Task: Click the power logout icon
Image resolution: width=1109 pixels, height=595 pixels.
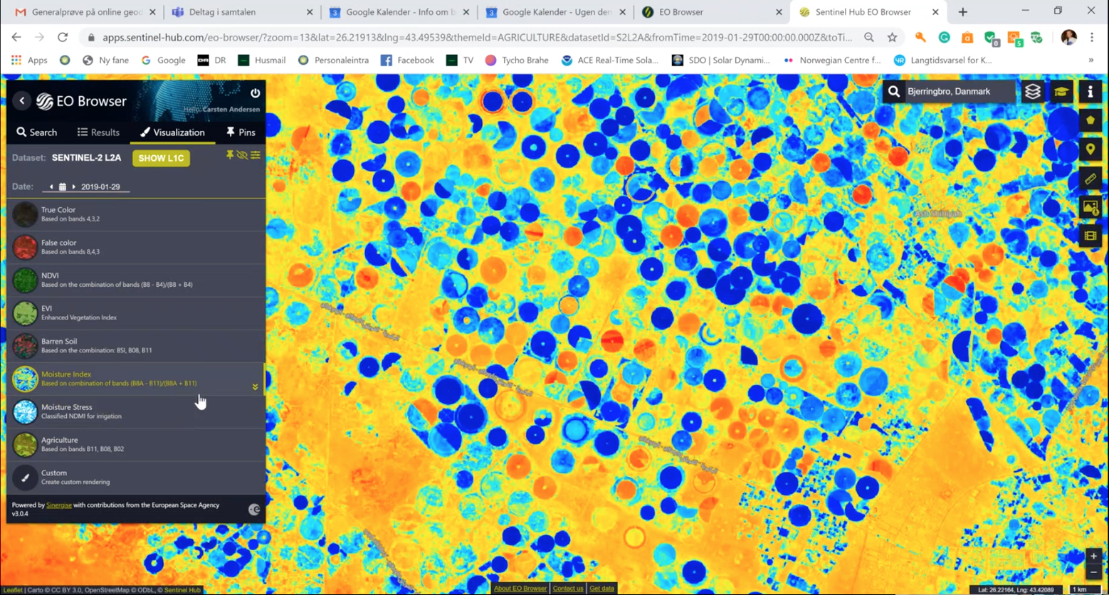Action: (x=255, y=93)
